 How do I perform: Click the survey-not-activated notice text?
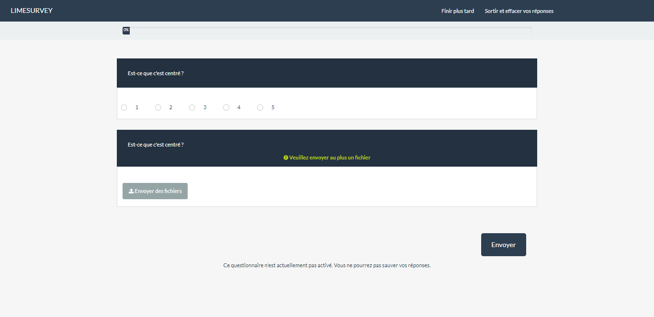click(327, 265)
